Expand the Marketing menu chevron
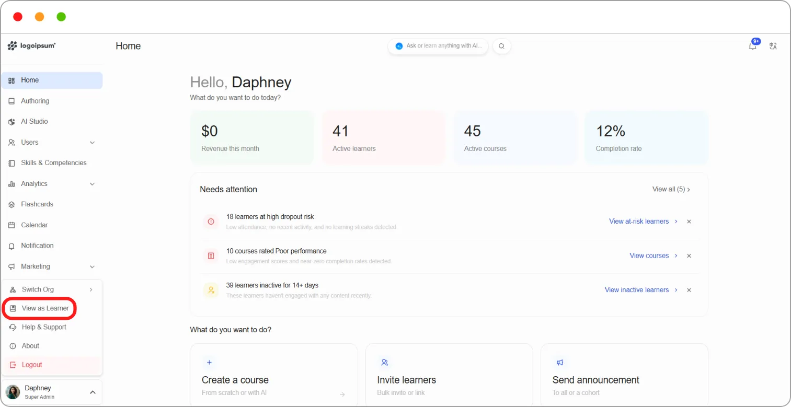Viewport: 791px width, 407px height. click(x=93, y=266)
